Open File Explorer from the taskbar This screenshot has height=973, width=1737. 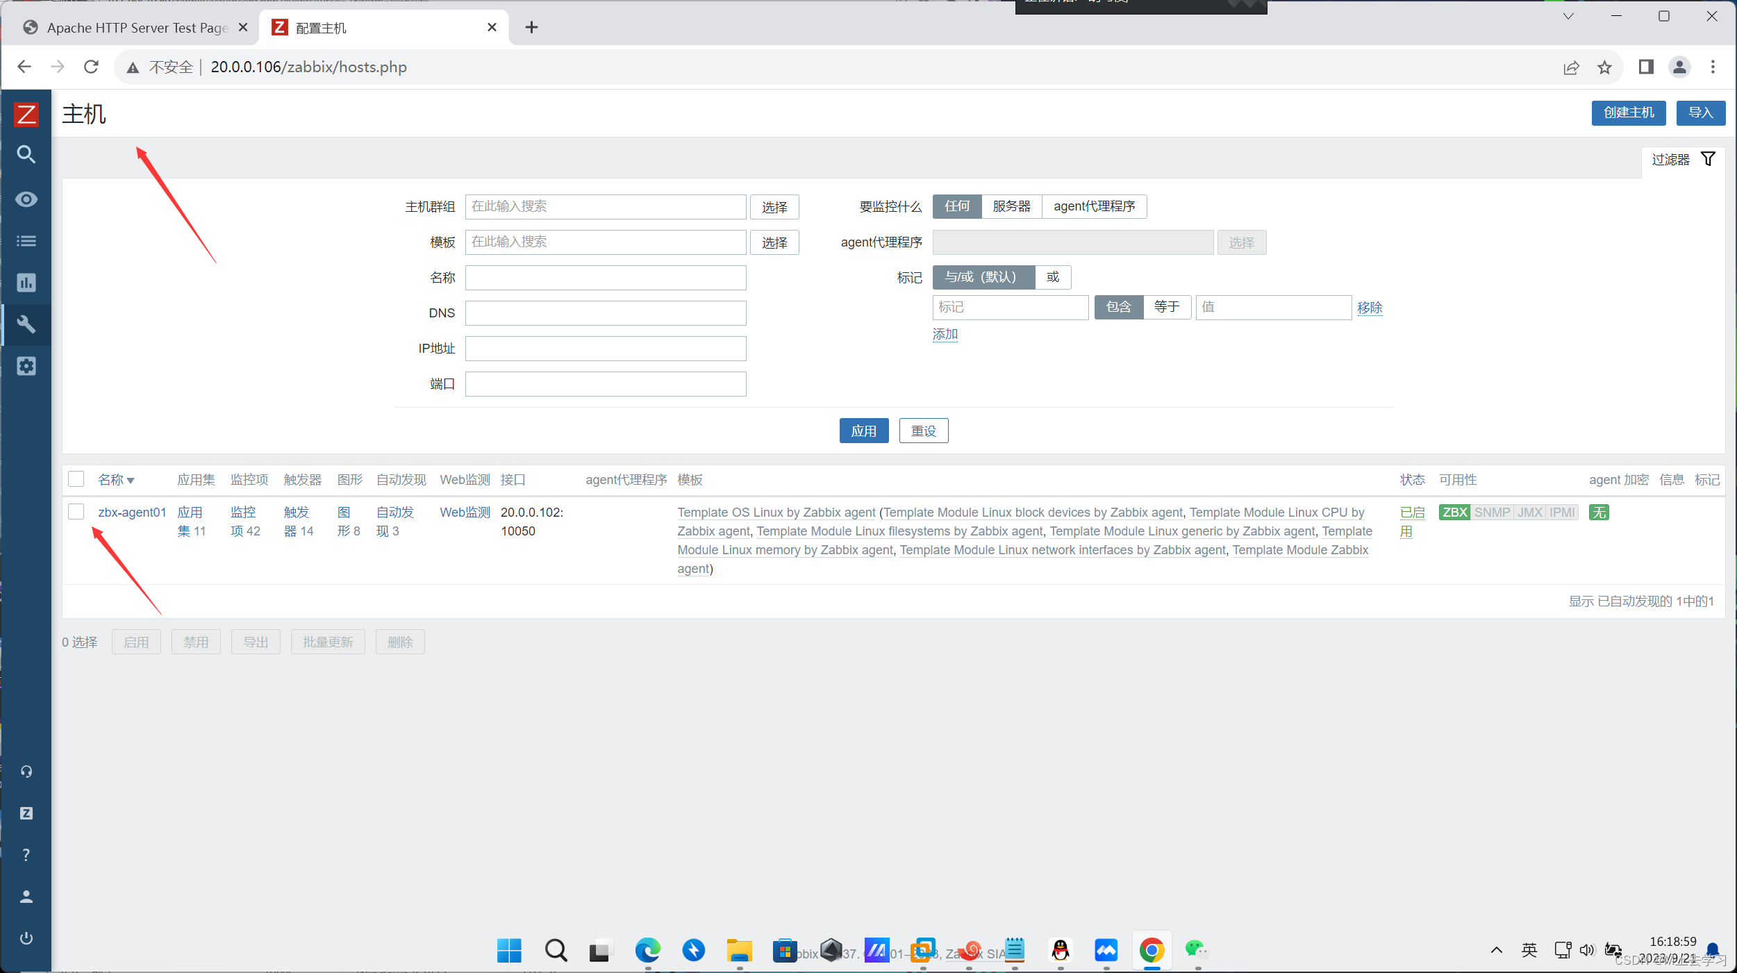pyautogui.click(x=740, y=950)
